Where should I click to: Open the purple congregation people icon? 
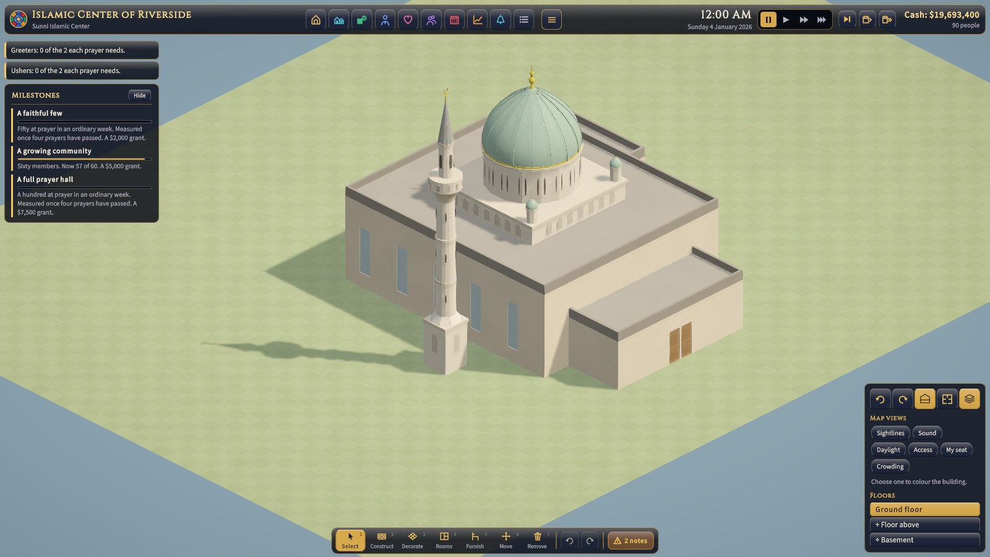click(x=431, y=20)
